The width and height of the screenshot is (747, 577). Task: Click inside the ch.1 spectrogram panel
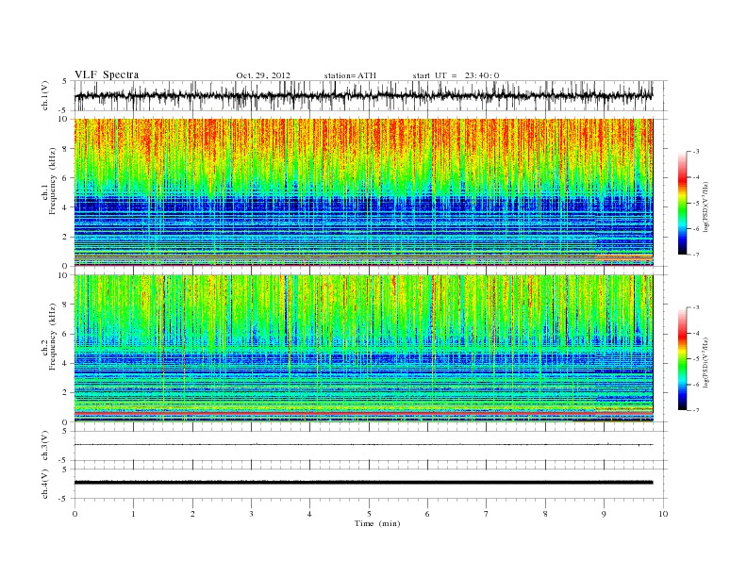363,192
